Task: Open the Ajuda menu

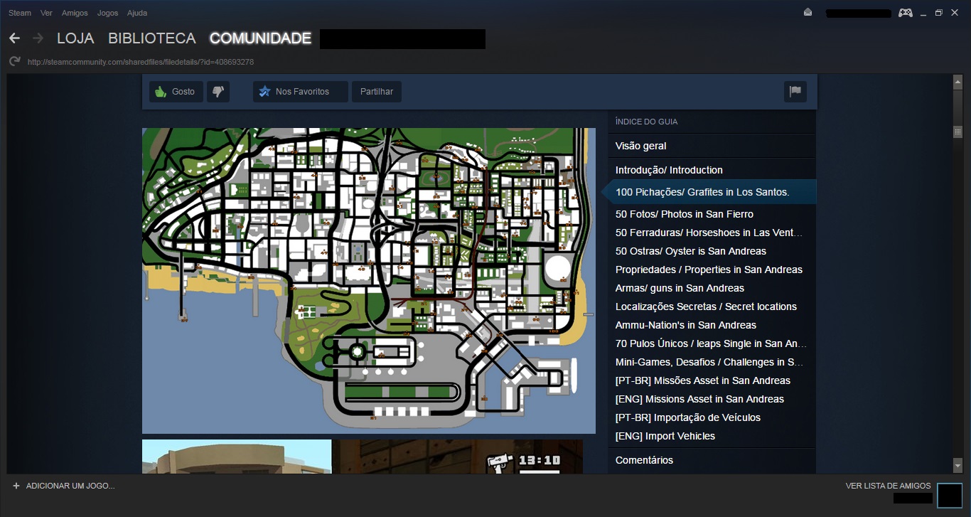Action: 137,13
